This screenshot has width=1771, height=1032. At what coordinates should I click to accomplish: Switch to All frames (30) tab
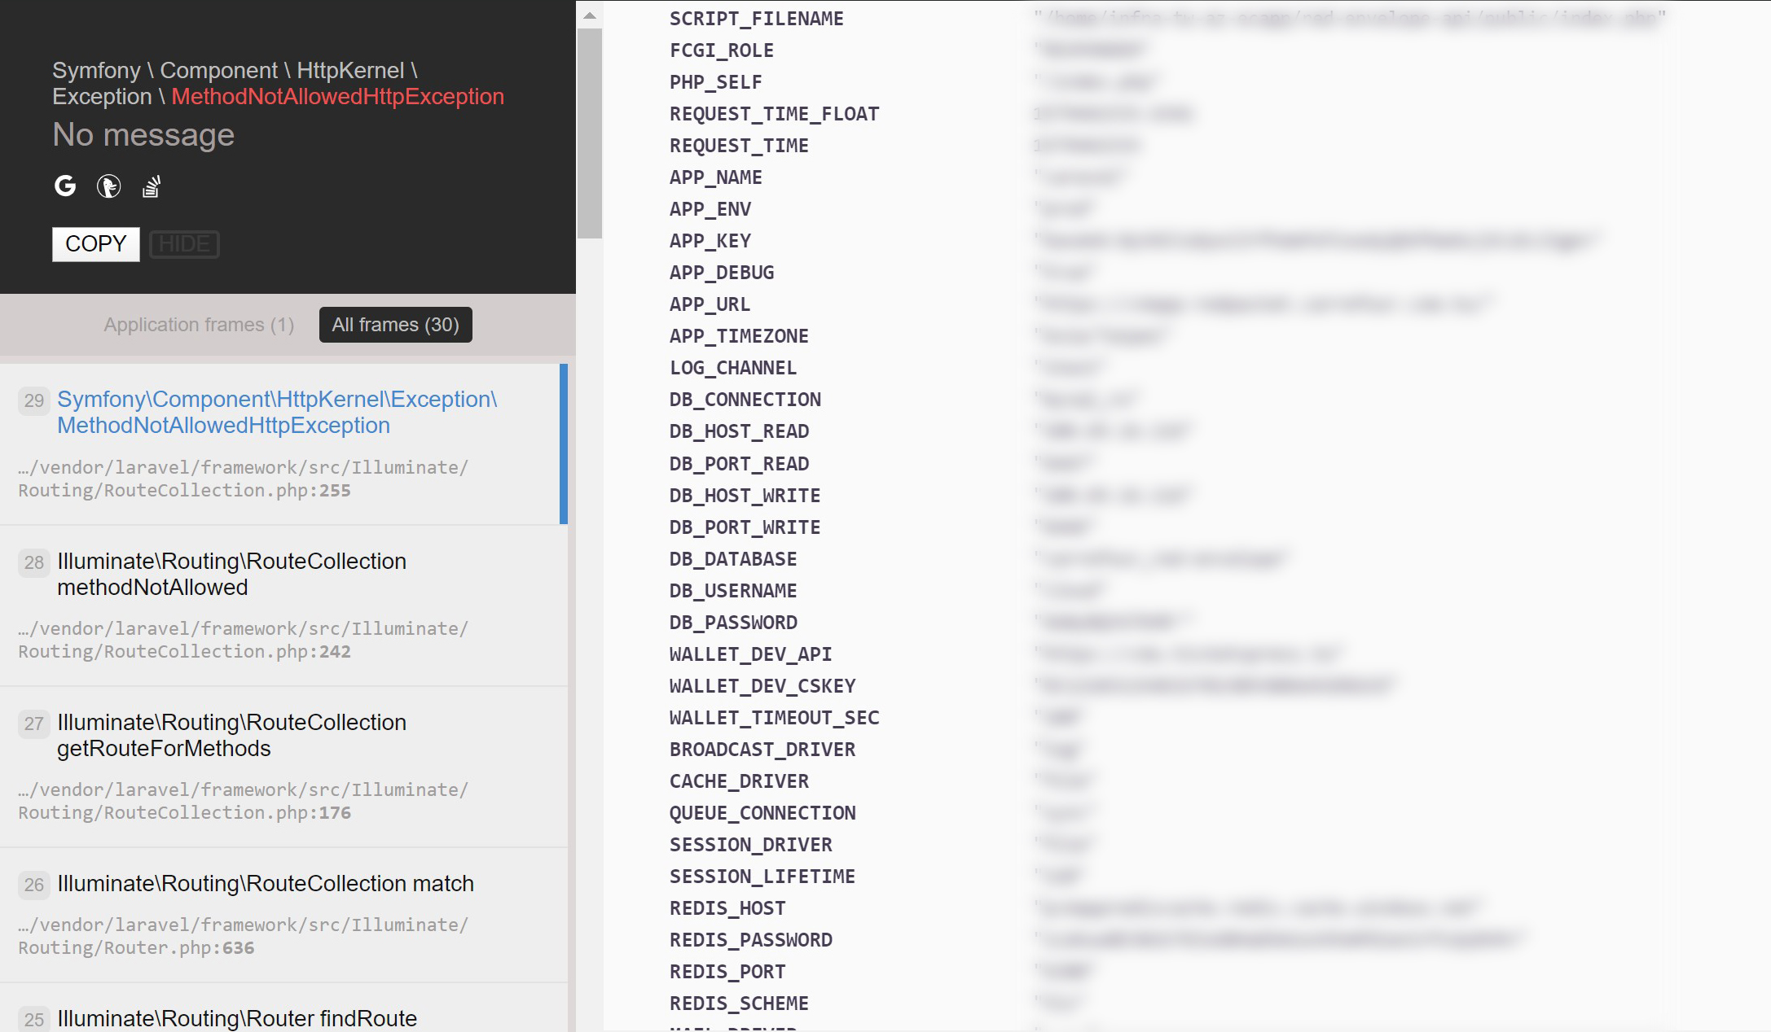pyautogui.click(x=396, y=325)
